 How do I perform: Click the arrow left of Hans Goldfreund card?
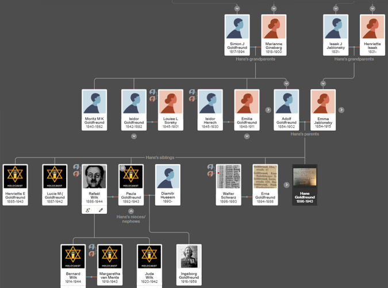click(287, 185)
